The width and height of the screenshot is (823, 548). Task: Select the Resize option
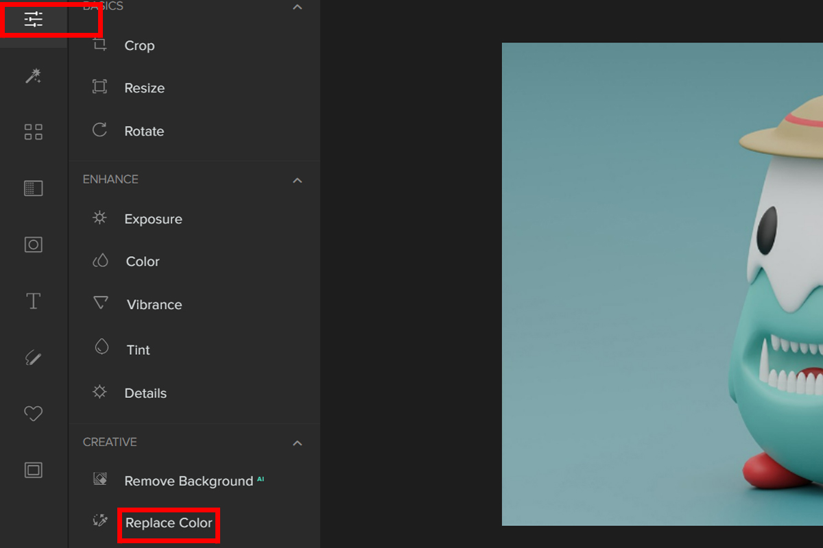144,88
